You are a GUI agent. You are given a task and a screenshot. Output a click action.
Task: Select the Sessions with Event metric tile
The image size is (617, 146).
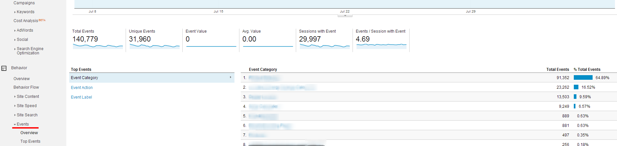pos(324,40)
